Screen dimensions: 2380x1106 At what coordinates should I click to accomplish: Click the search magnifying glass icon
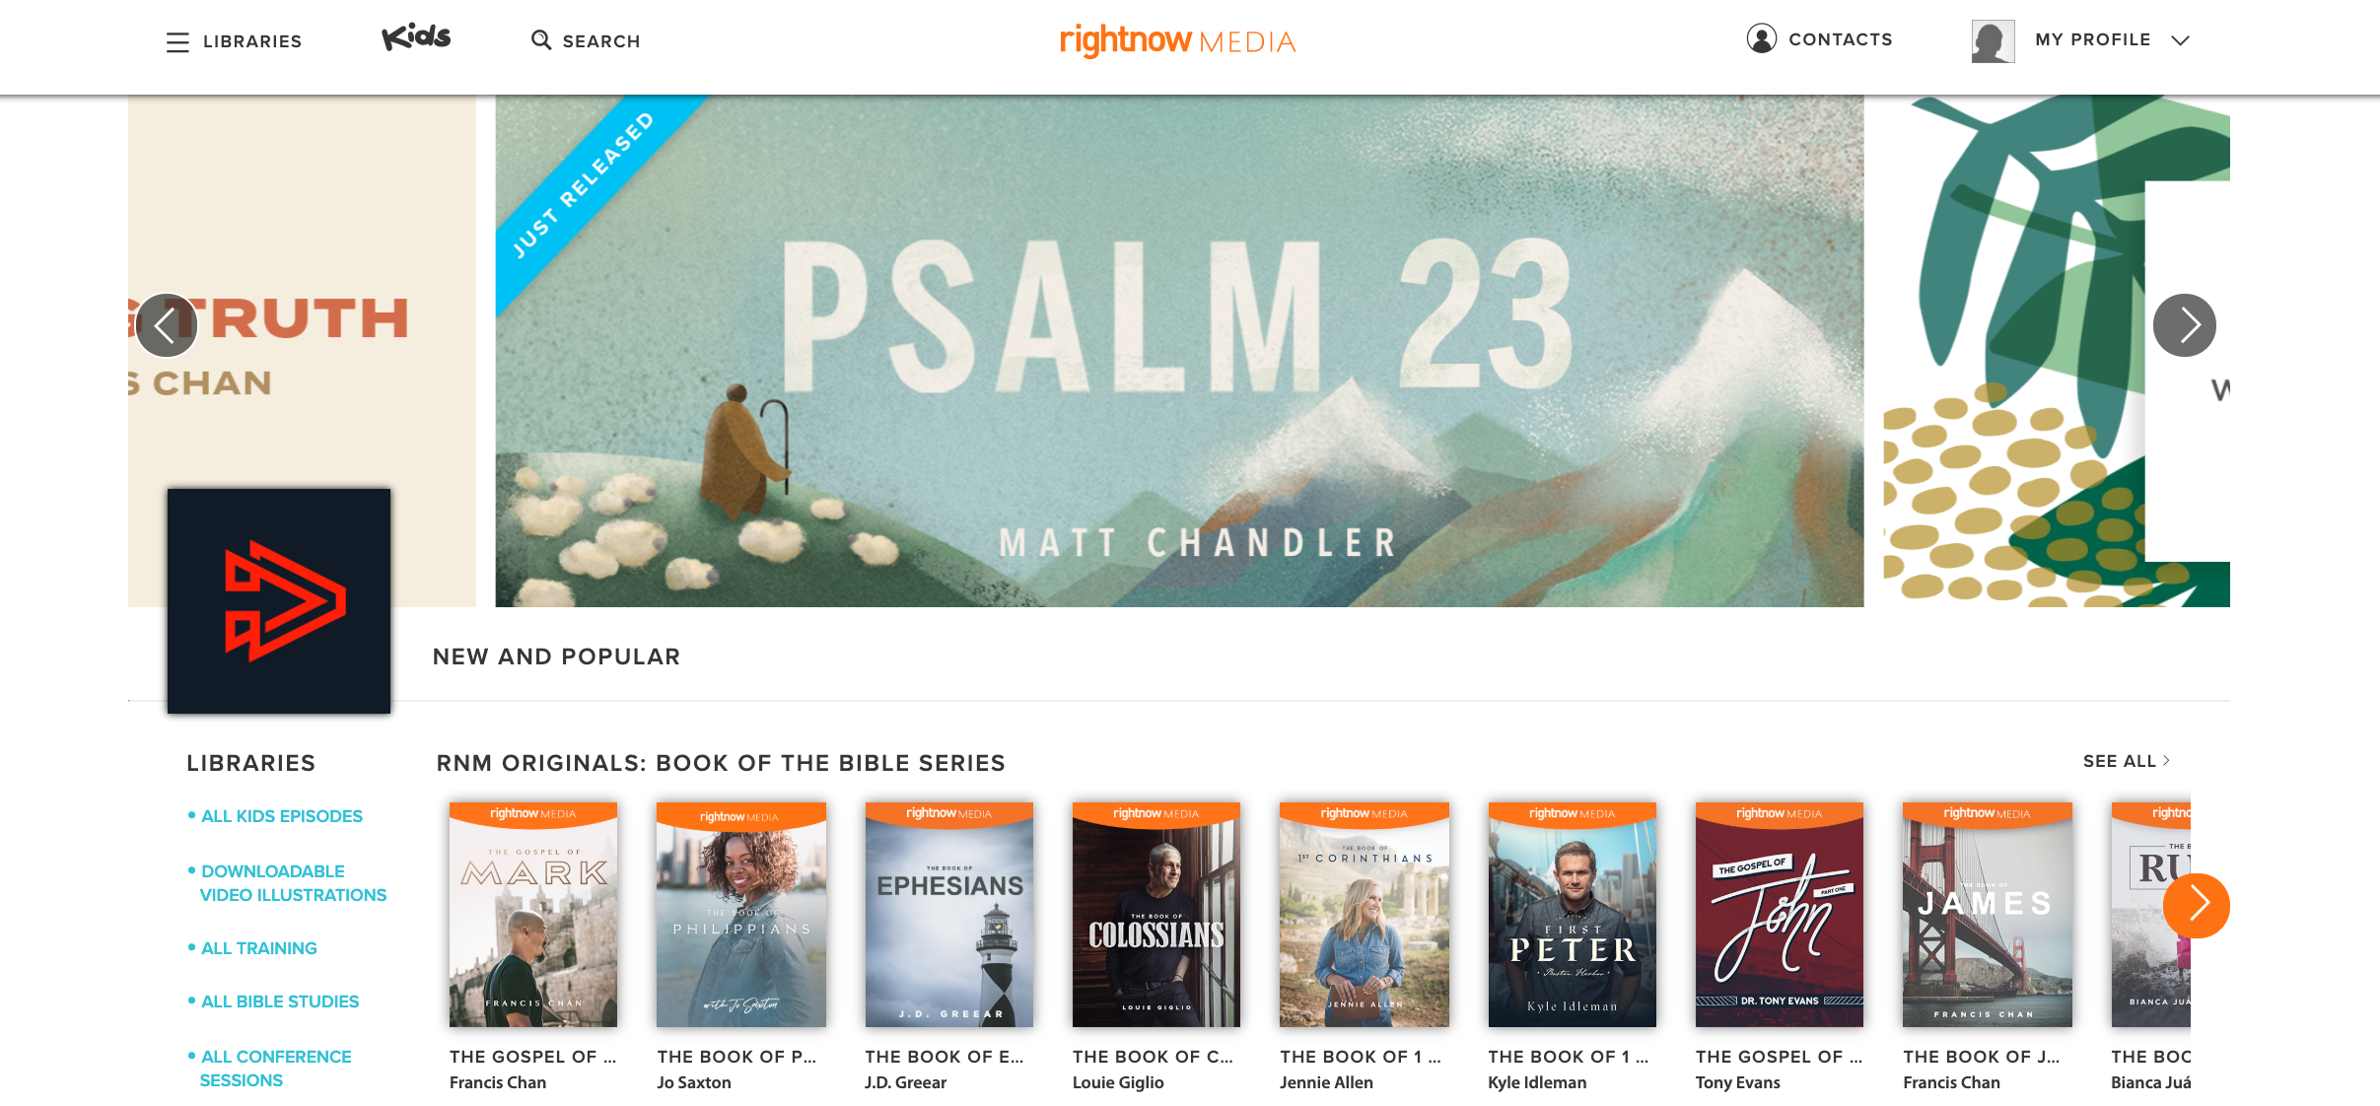pyautogui.click(x=541, y=40)
